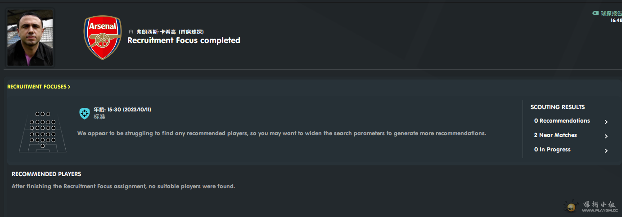Screen dimensions: 622x217
Task: Select the 球探报告 label
Action: pos(611,13)
